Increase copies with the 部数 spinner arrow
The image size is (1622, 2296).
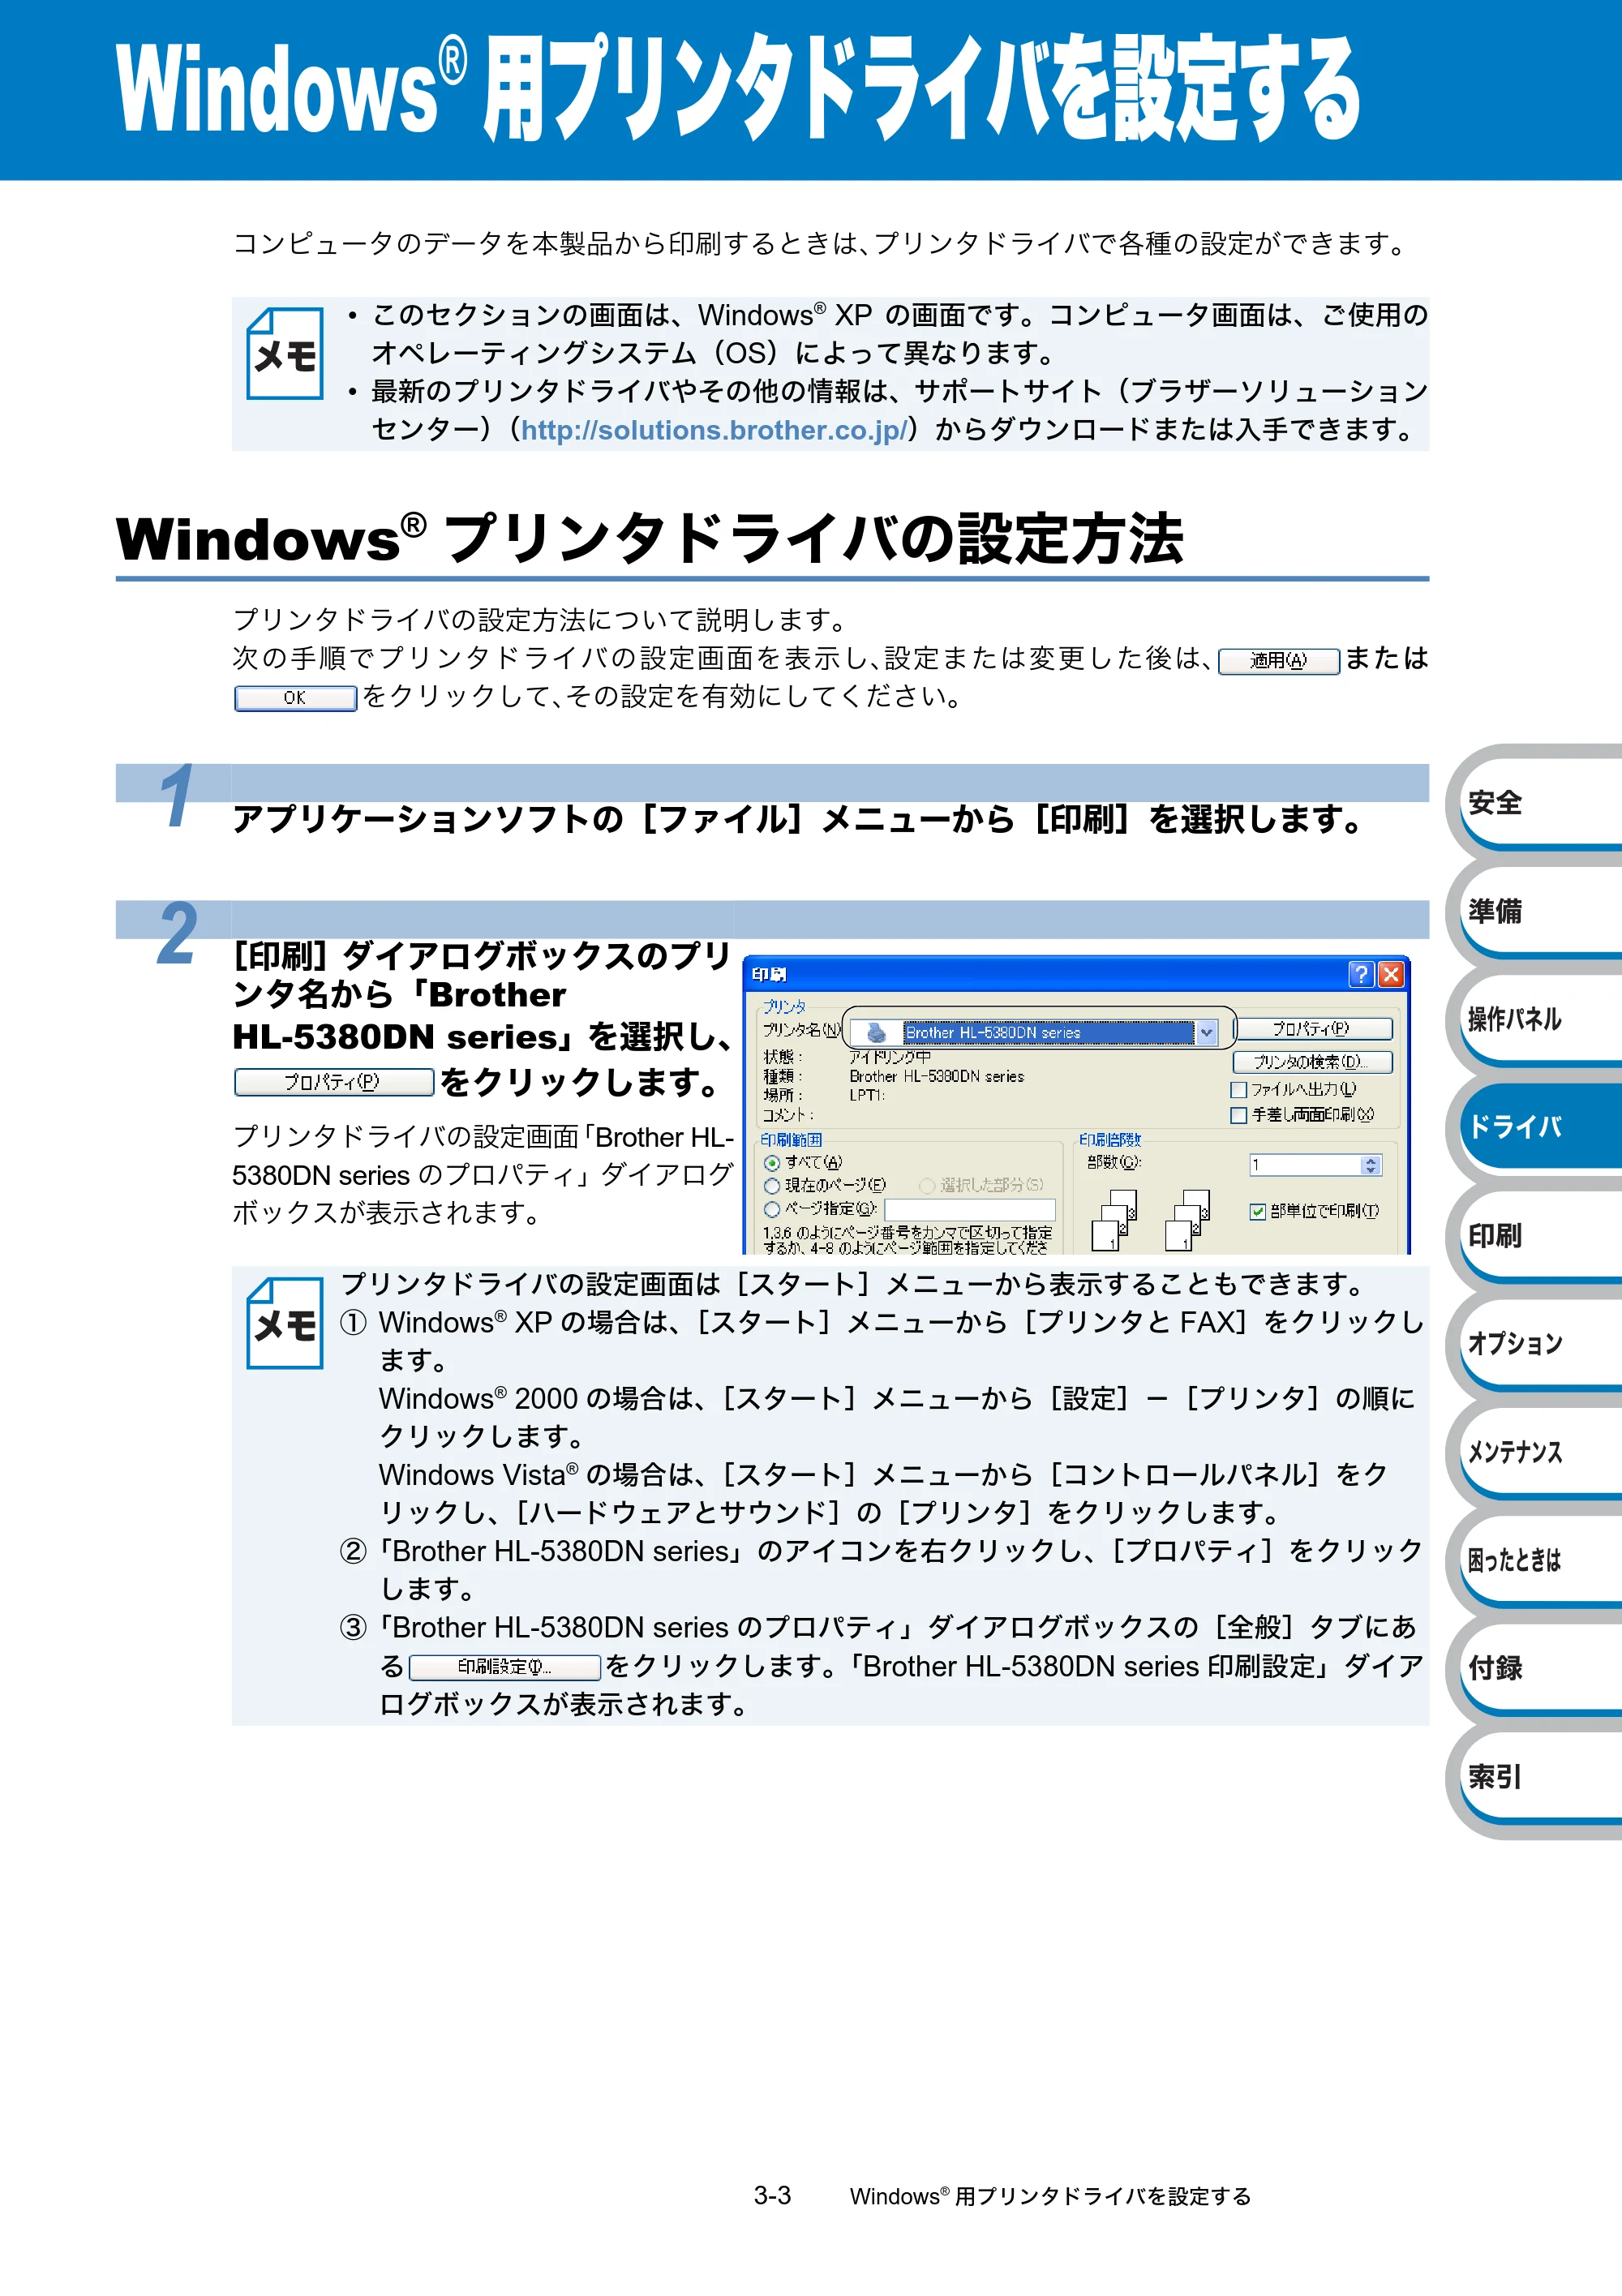pos(1371,1160)
